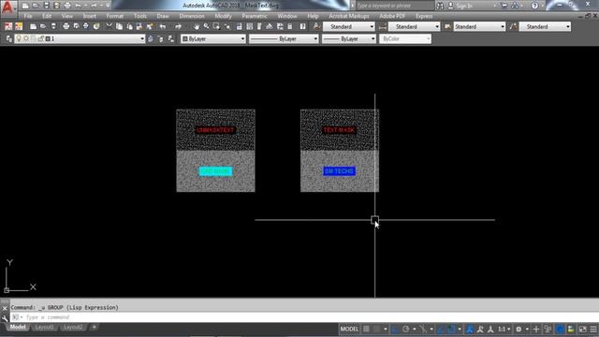The height and width of the screenshot is (337, 599).
Task: Click the Redo arrow in standard toolbar
Action: [178, 26]
